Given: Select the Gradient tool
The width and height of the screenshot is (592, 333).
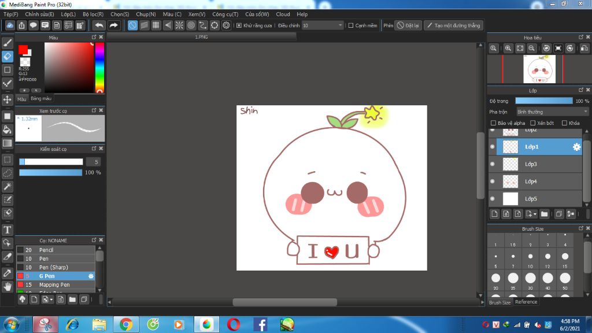Looking at the screenshot, I should pyautogui.click(x=7, y=143).
